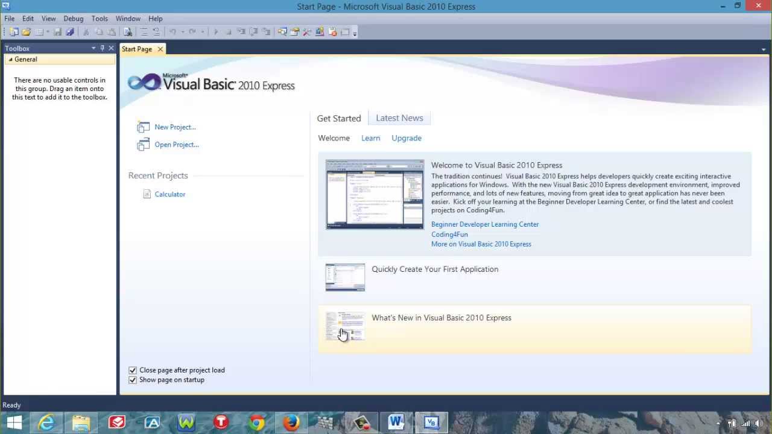Click the Quickly Create Your First Application thumbnail
Screen dimensions: 772x434
click(x=345, y=277)
